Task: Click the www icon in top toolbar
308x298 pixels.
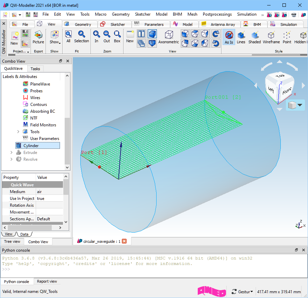Action: (294, 15)
